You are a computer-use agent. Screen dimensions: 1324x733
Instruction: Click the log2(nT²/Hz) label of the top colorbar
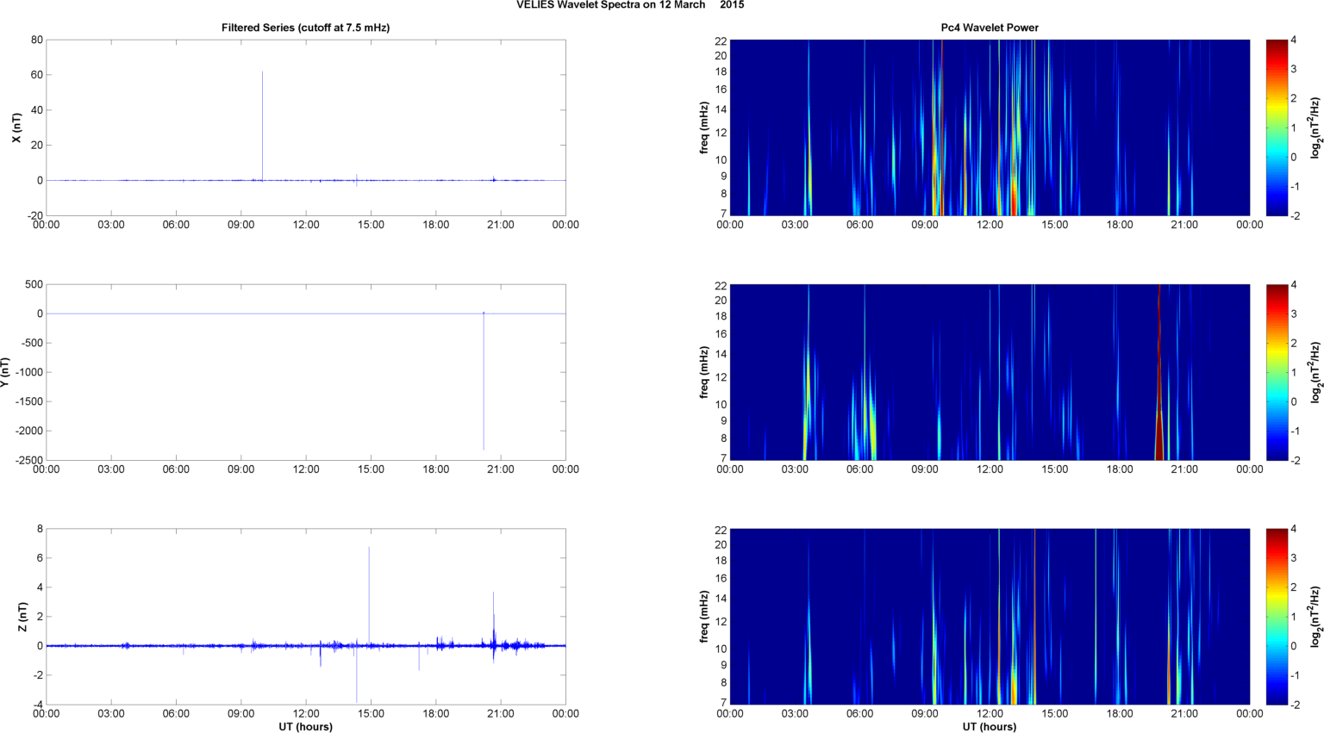(1315, 127)
